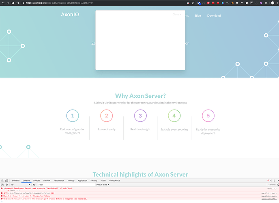Open the Download navigation link
The image size is (279, 203).
(x=214, y=16)
